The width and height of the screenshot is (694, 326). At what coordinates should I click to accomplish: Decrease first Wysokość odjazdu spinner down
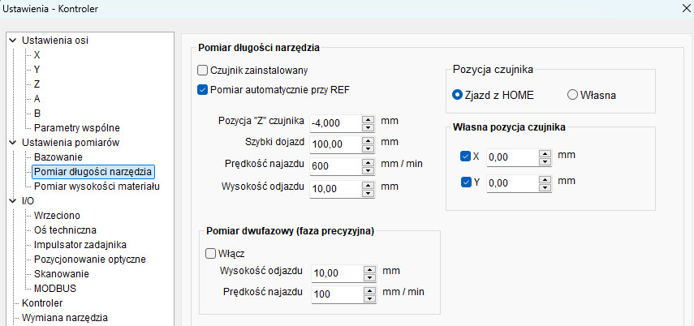click(369, 192)
